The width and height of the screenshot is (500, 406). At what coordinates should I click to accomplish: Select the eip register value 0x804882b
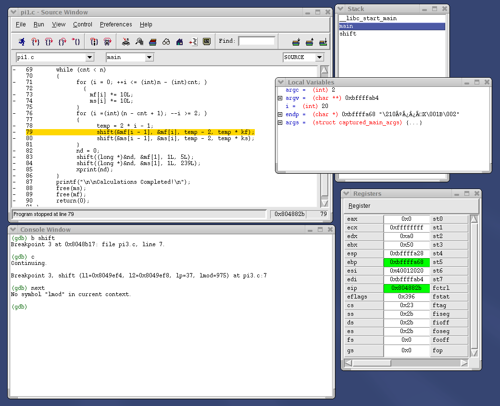(x=407, y=288)
